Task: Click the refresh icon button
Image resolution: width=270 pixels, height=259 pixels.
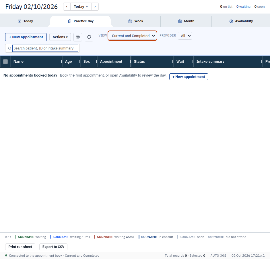Action: pos(89,37)
